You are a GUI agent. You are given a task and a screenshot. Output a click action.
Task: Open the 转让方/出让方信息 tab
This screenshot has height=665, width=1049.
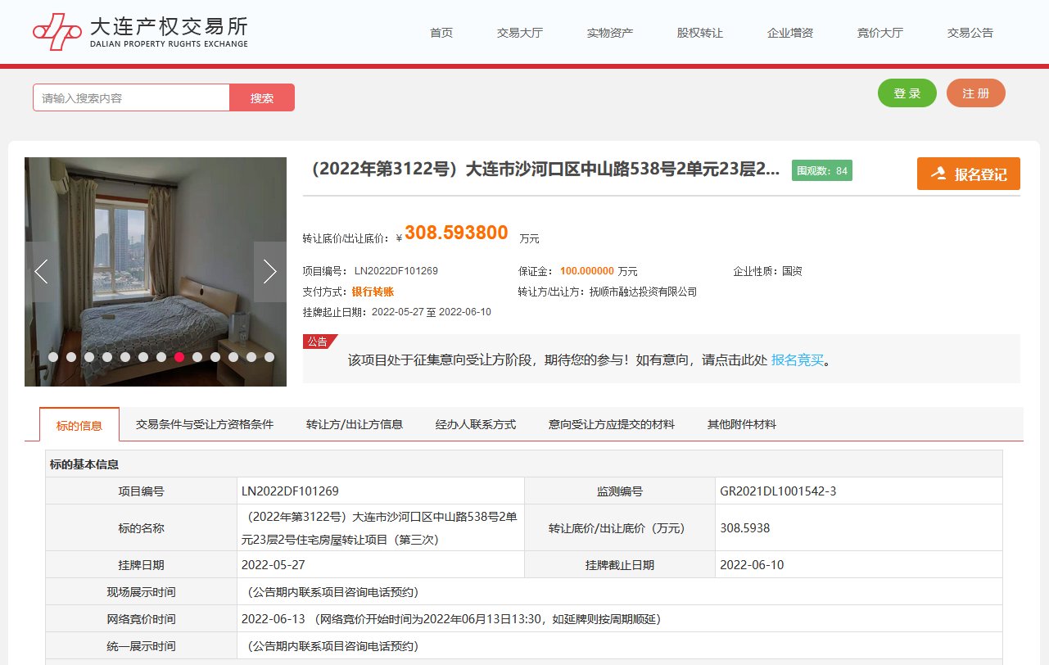355,424
